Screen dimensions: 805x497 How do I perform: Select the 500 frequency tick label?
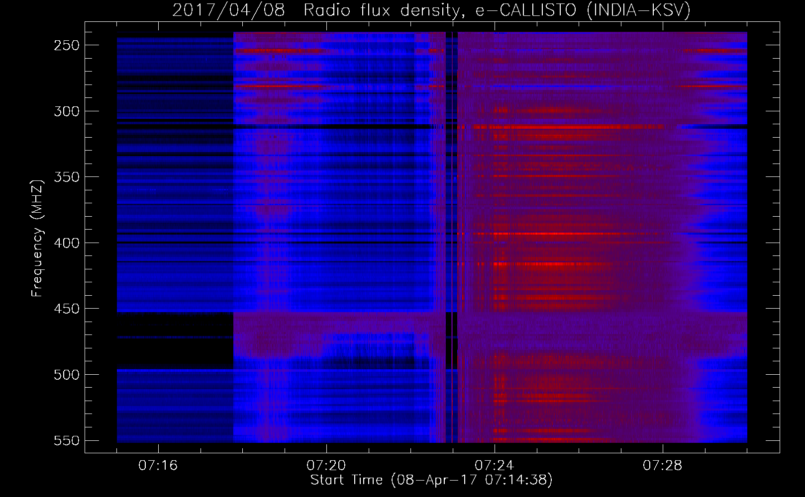pyautogui.click(x=67, y=375)
